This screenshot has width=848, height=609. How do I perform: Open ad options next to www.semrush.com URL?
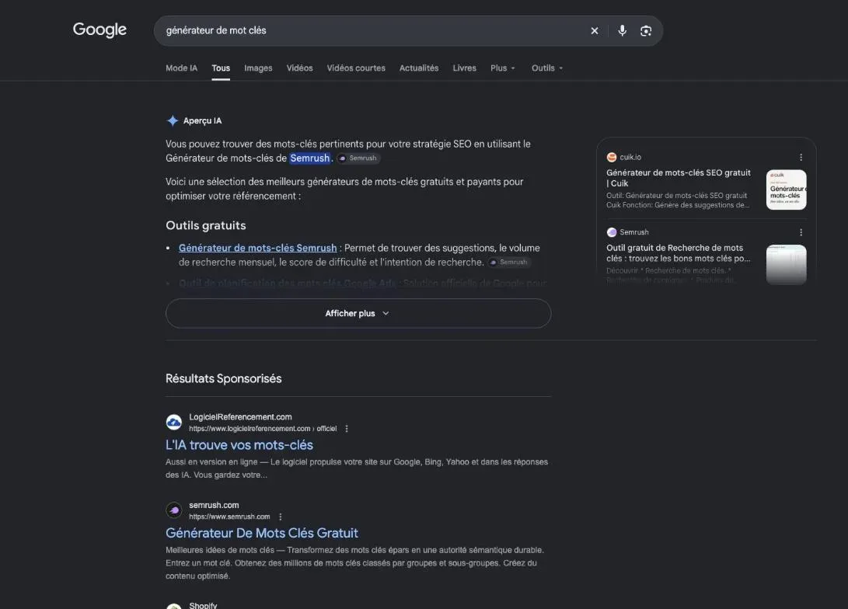[280, 517]
